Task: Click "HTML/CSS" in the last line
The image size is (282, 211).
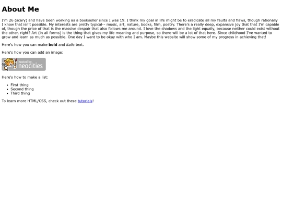Action: (37, 101)
